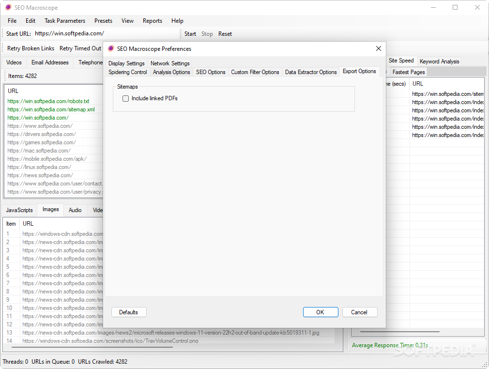Click the URL column header in the top list
Screen dimensions: 489x369
tap(53, 91)
